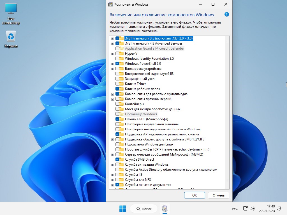This screenshot has width=287, height=215.
Task: Click folder icon beside Windows Identity Foundation 3.5
Action: click(121, 58)
